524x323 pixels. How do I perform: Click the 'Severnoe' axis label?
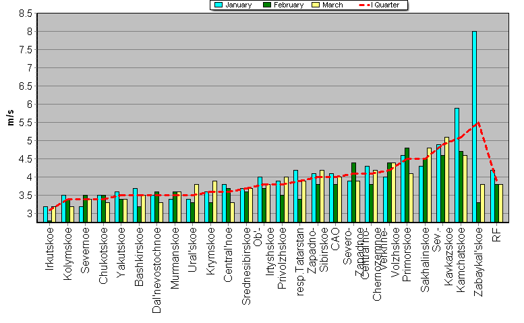coord(85,250)
